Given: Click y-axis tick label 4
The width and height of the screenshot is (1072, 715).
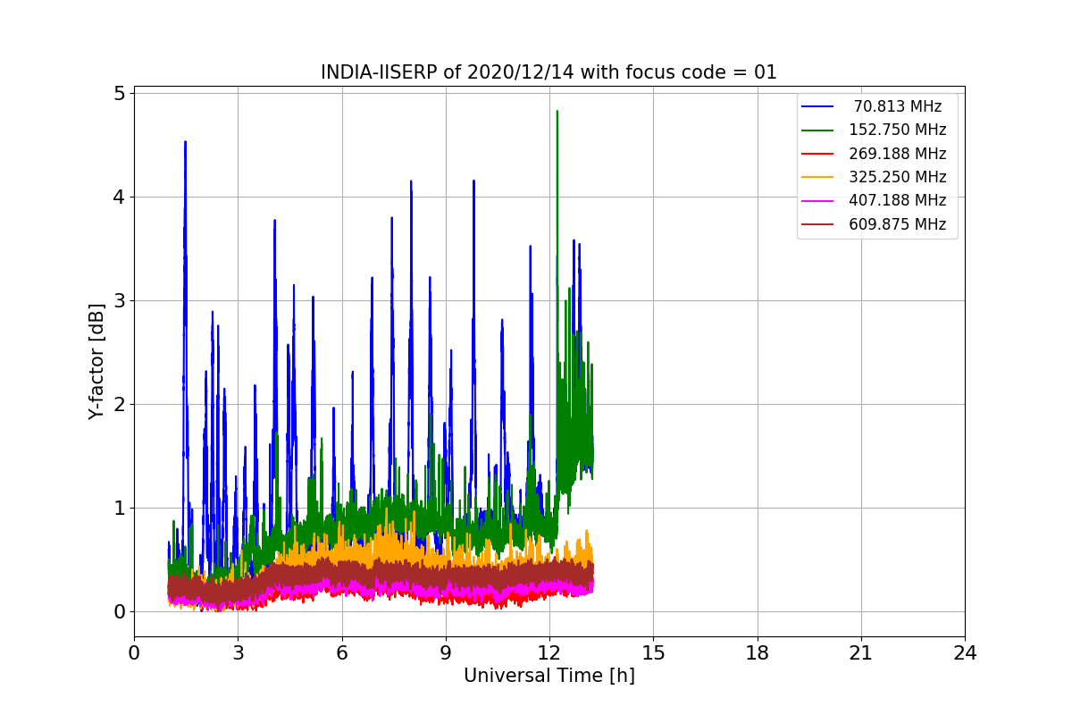Looking at the screenshot, I should click(119, 197).
